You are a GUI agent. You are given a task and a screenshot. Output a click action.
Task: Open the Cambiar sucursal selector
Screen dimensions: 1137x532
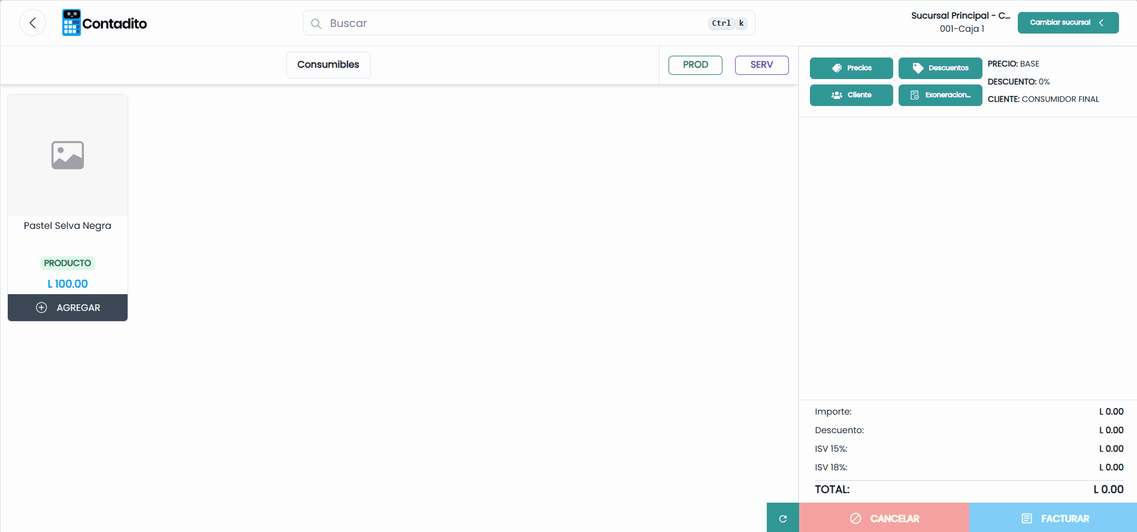coord(1068,23)
